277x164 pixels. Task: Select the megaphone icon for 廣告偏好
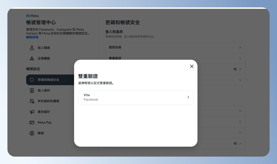32,112
